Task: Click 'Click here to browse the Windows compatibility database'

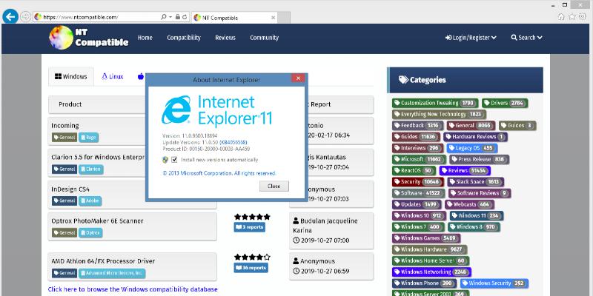Action: [133, 289]
